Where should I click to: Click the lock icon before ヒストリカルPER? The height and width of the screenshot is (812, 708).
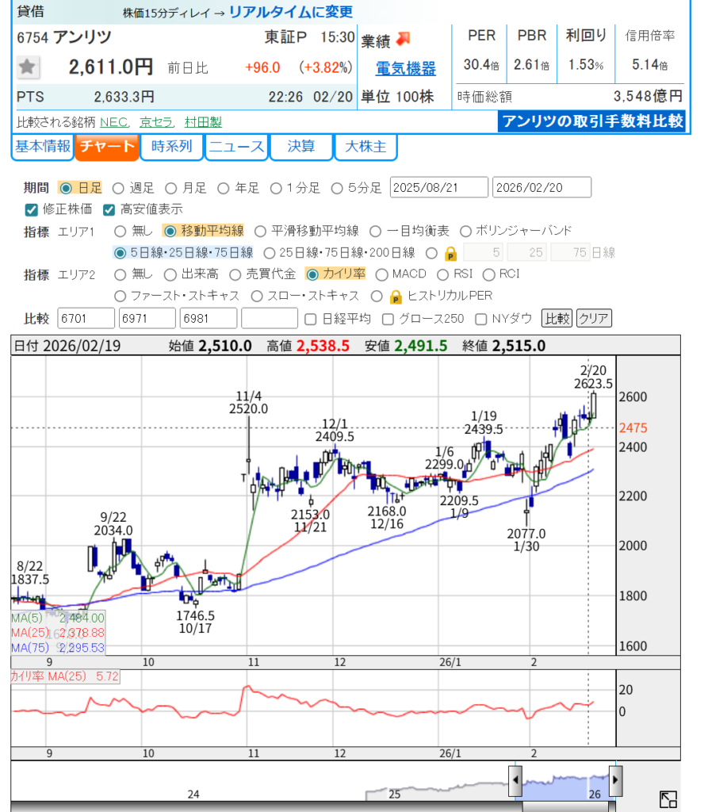(x=396, y=296)
